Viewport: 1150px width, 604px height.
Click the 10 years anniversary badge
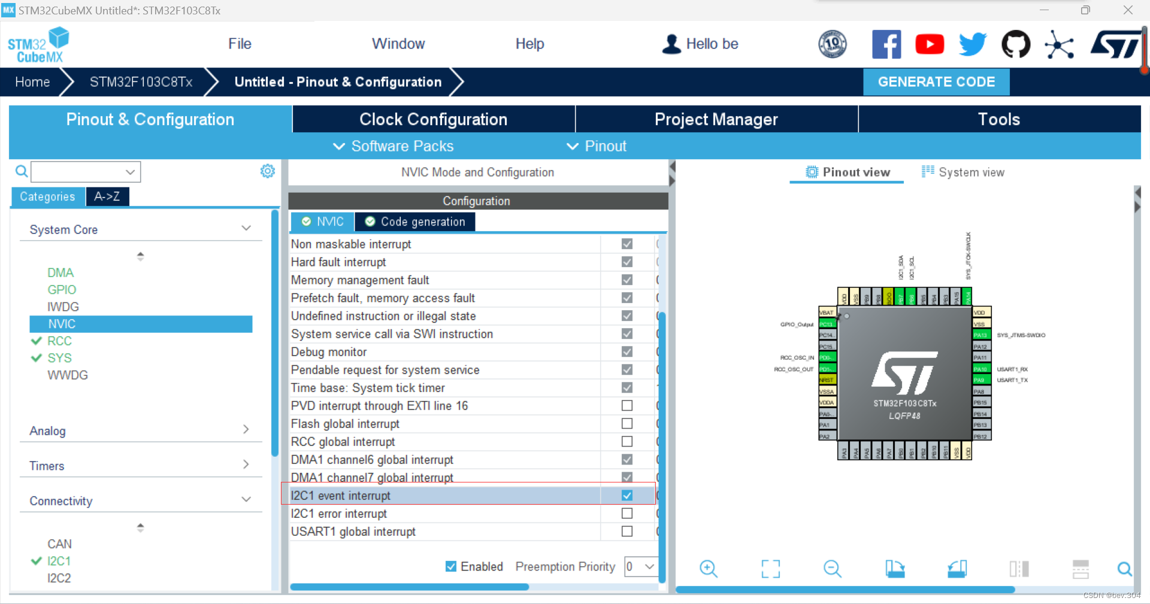tap(833, 44)
